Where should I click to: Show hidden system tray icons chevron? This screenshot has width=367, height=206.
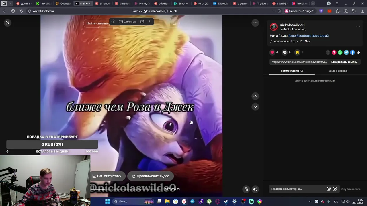pos(310,201)
